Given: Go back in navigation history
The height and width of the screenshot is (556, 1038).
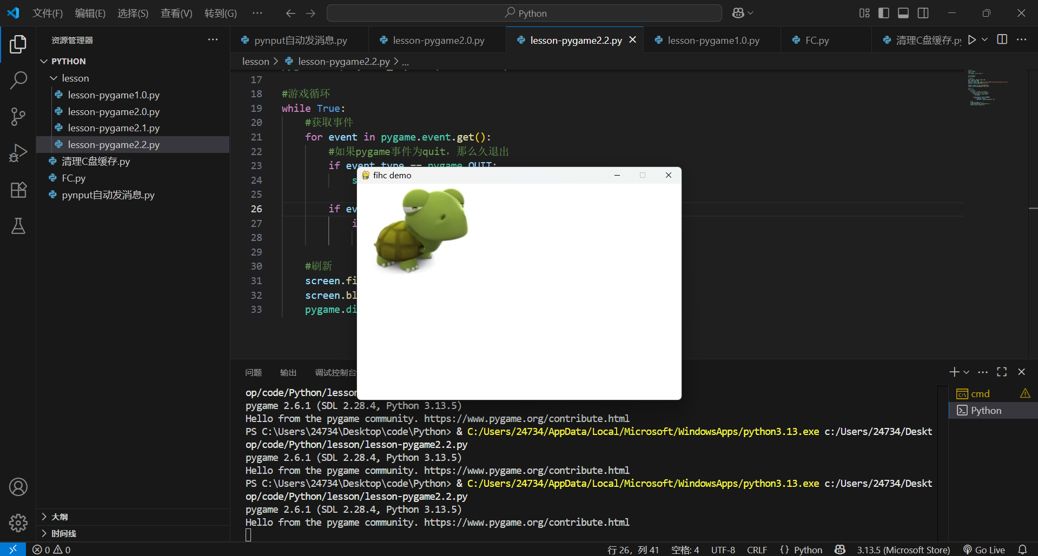Looking at the screenshot, I should click(290, 13).
